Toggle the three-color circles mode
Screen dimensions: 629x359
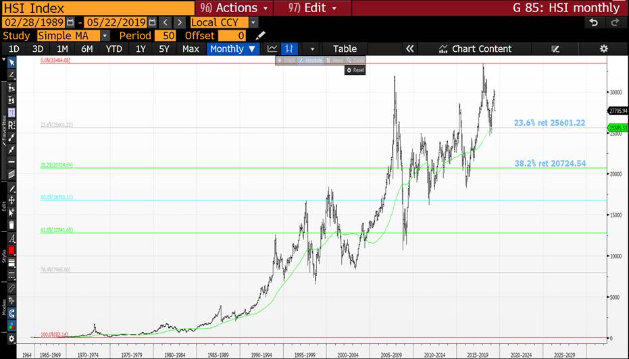point(11,326)
